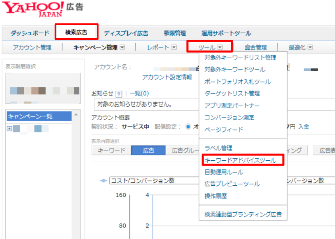Click the 入金 link

[304, 127]
